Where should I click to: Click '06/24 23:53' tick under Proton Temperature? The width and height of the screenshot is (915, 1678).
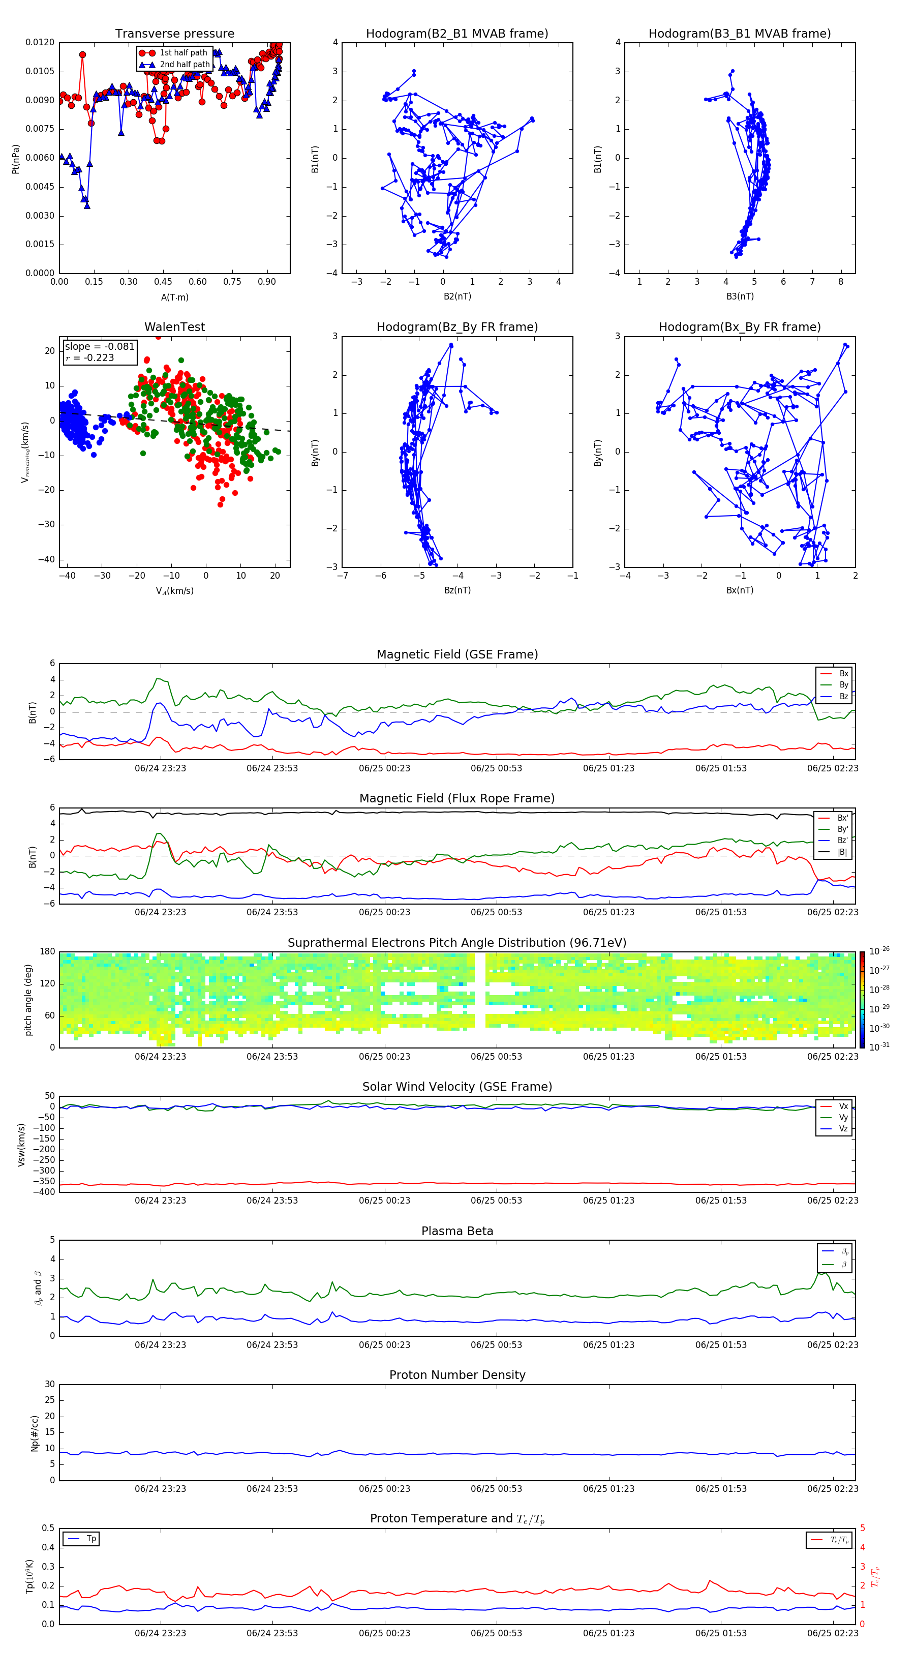tap(272, 1633)
